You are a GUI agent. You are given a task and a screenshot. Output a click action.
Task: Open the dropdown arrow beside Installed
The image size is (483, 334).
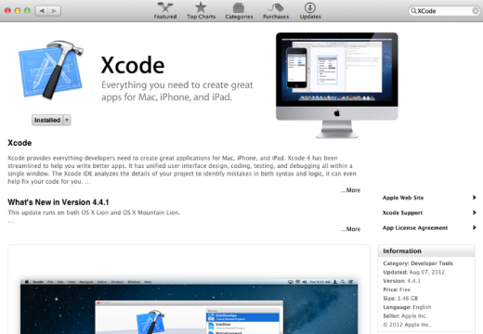(67, 120)
